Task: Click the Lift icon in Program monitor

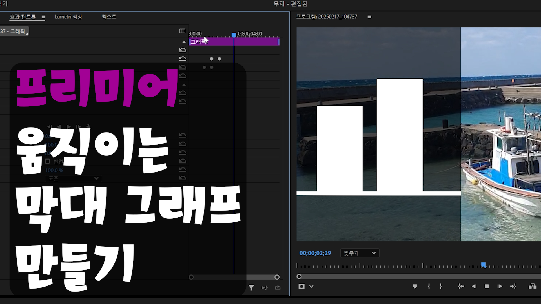Action: coord(532,286)
